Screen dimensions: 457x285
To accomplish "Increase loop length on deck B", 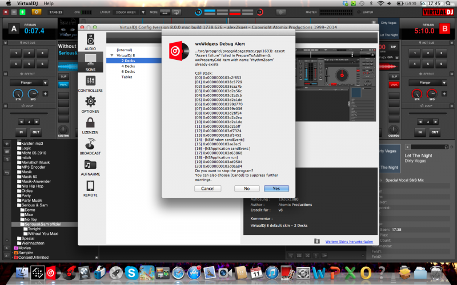I will tap(435, 122).
